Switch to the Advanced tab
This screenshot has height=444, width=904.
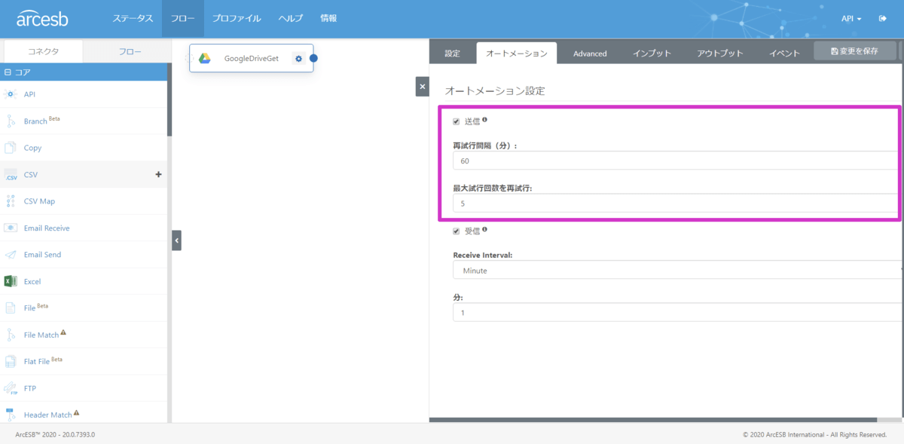coord(590,54)
